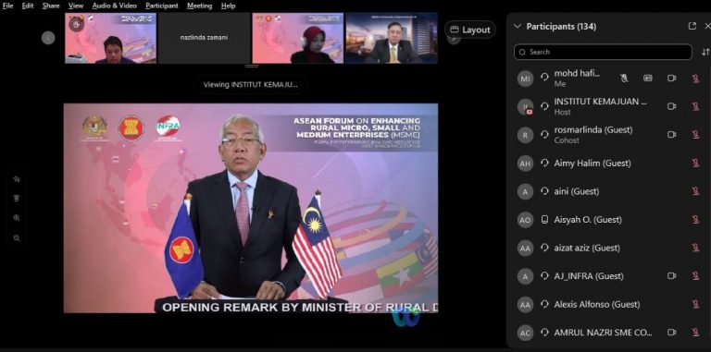Click the muted mic icon for rosmarlinda
Viewport: 711px width, 352px height.
pos(695,135)
